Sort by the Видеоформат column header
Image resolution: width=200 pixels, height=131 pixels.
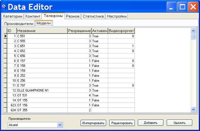coord(121,31)
